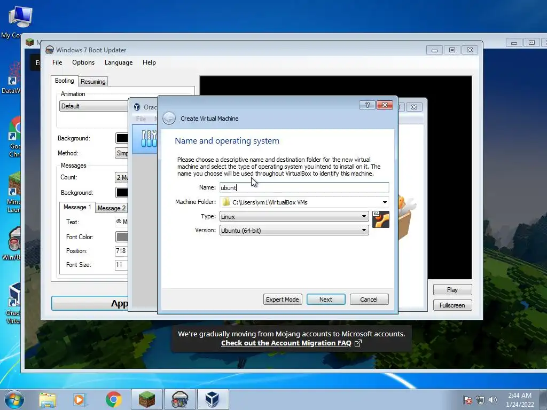Click the Action Center flag tray icon
547x410 pixels.
click(467, 400)
